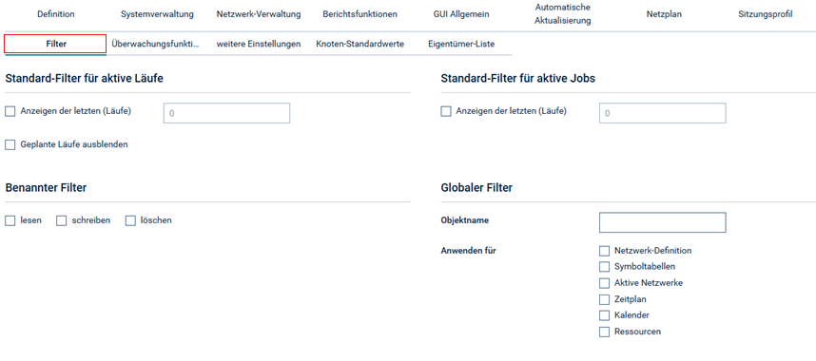The image size is (816, 361).
Task: Tick the schreiben checkbox
Action: (x=62, y=220)
